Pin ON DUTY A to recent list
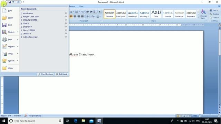The image size is (221, 124). pyautogui.click(x=66, y=27)
